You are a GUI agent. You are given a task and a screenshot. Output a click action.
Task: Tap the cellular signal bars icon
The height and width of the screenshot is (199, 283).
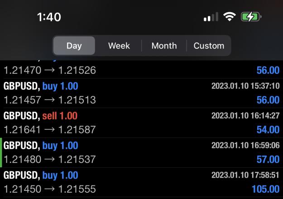(211, 17)
